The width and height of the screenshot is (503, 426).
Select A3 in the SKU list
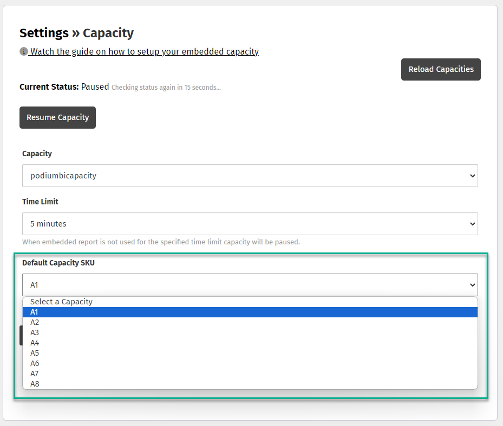(35, 332)
